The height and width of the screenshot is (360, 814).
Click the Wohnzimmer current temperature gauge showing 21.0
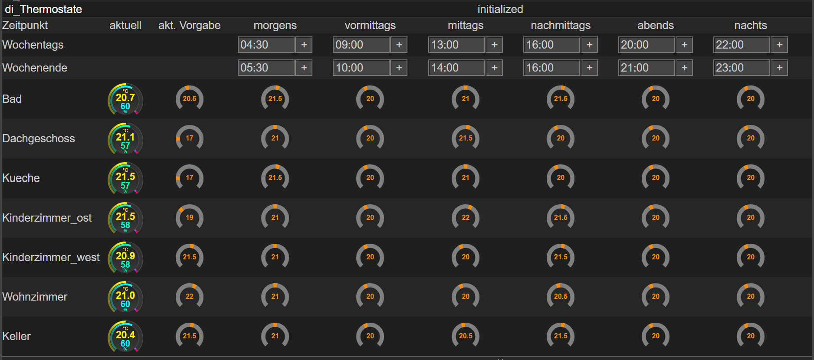point(125,297)
